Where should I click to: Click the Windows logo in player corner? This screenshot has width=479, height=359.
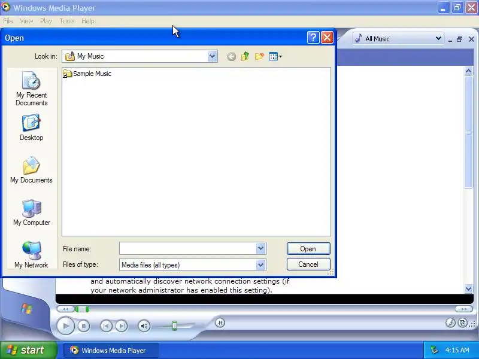pyautogui.click(x=26, y=309)
